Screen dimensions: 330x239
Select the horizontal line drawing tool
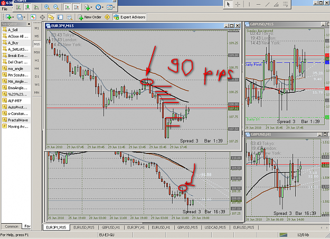coord(258,4)
